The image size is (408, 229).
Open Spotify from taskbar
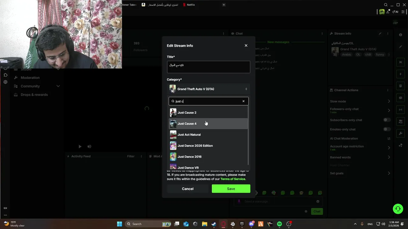point(280,224)
